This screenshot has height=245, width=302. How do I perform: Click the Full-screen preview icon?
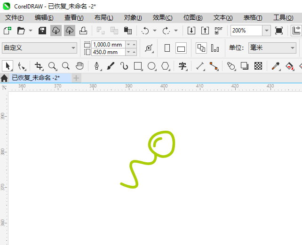coord(279,31)
